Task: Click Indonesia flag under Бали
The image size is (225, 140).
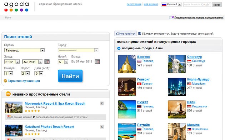Action: click(x=189, y=106)
